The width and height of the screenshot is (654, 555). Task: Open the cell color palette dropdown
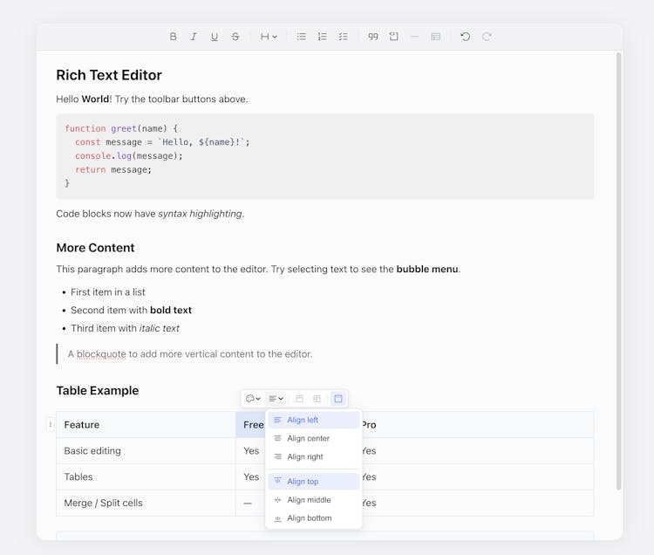click(253, 399)
